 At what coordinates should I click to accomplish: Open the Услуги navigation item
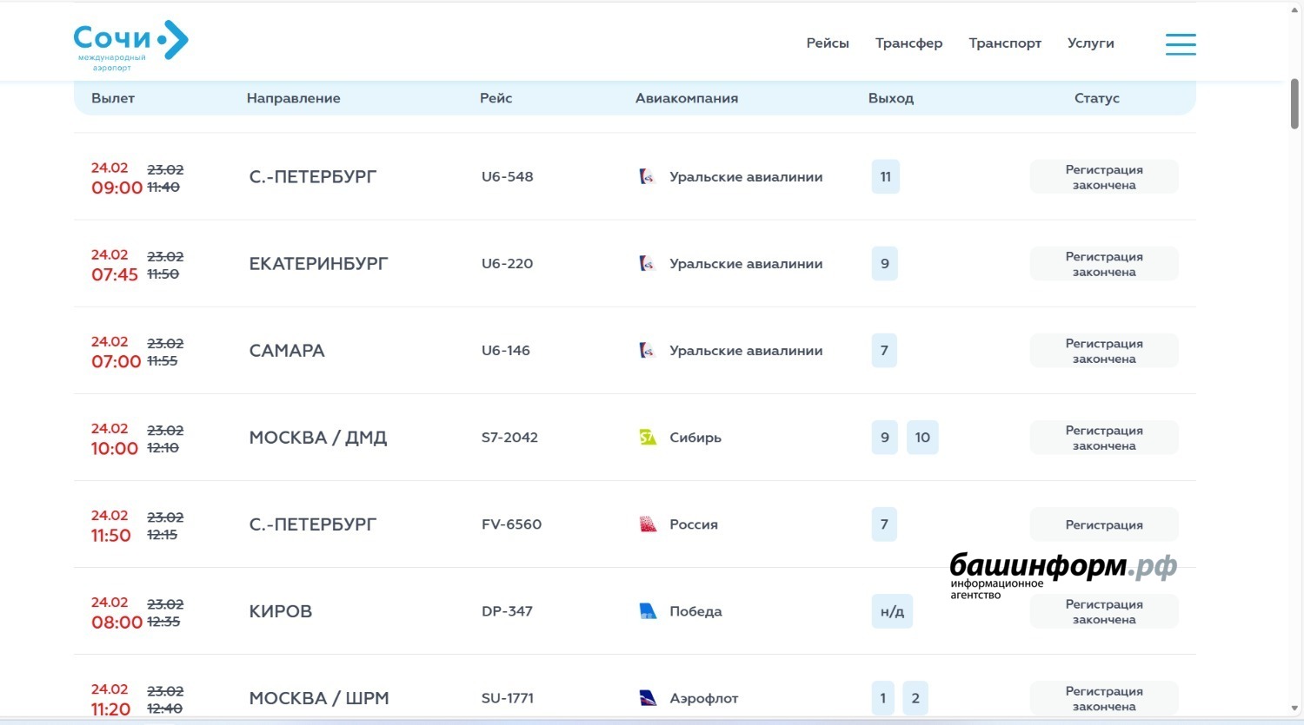tap(1090, 43)
